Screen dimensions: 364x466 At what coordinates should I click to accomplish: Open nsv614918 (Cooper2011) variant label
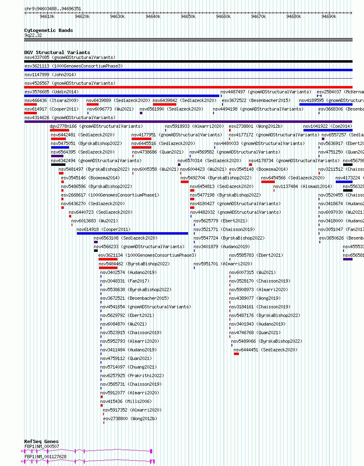pyautogui.click(x=103, y=229)
